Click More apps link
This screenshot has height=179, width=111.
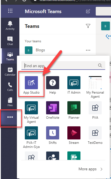click(91, 169)
